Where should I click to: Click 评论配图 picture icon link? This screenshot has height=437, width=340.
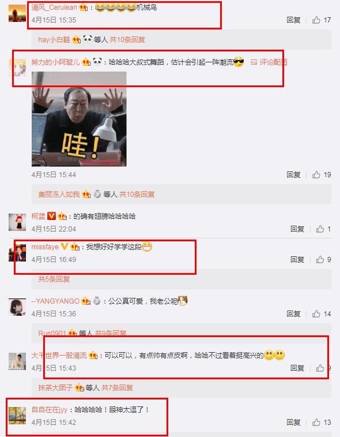(269, 62)
